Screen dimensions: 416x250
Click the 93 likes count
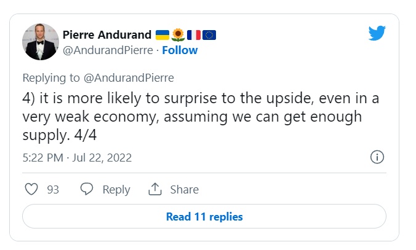(53, 189)
